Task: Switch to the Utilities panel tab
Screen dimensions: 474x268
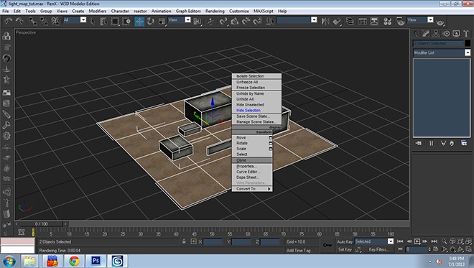Action: coord(466,34)
